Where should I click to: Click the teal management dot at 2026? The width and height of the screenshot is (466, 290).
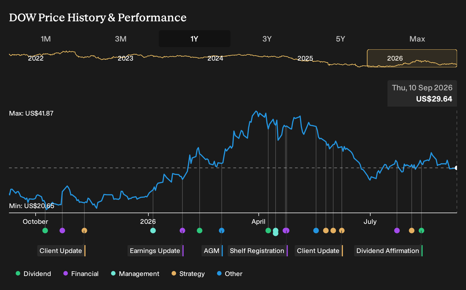153,231
